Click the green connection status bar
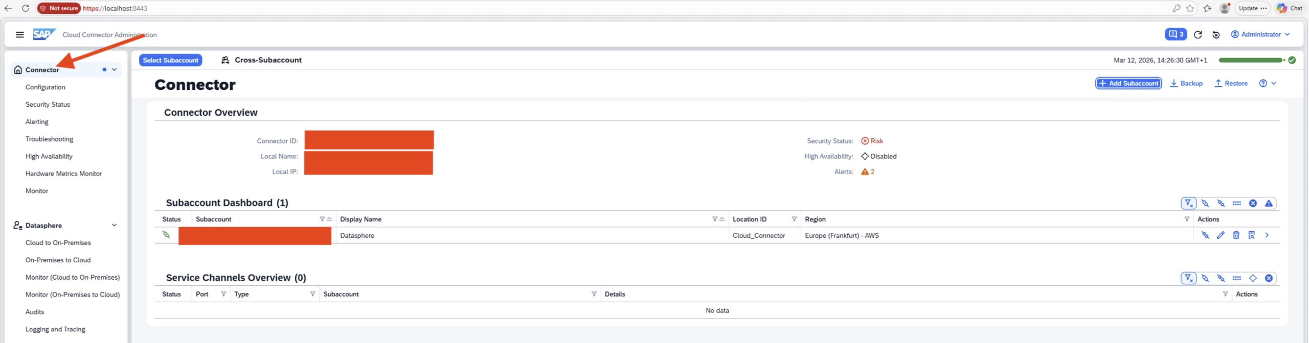The height and width of the screenshot is (343, 1309). pyautogui.click(x=1251, y=60)
